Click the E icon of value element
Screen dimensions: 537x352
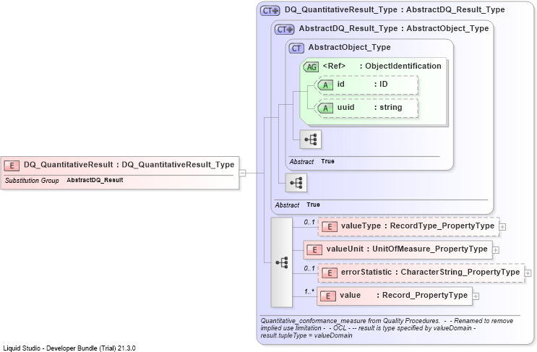(x=328, y=296)
